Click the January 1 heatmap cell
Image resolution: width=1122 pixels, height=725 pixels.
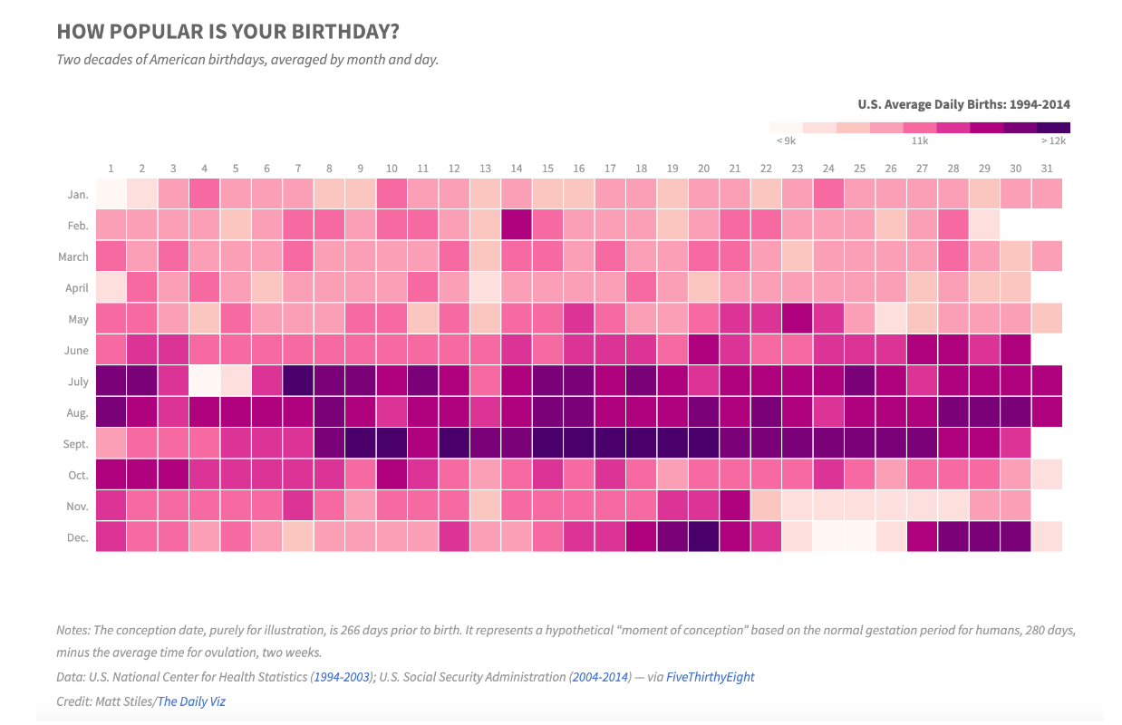click(111, 194)
